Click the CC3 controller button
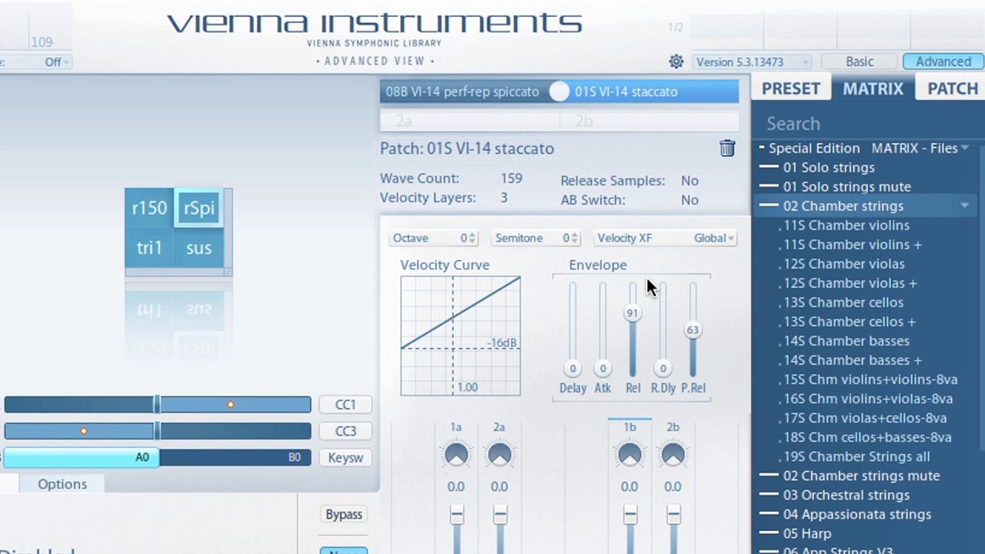The image size is (985, 554). 346,431
